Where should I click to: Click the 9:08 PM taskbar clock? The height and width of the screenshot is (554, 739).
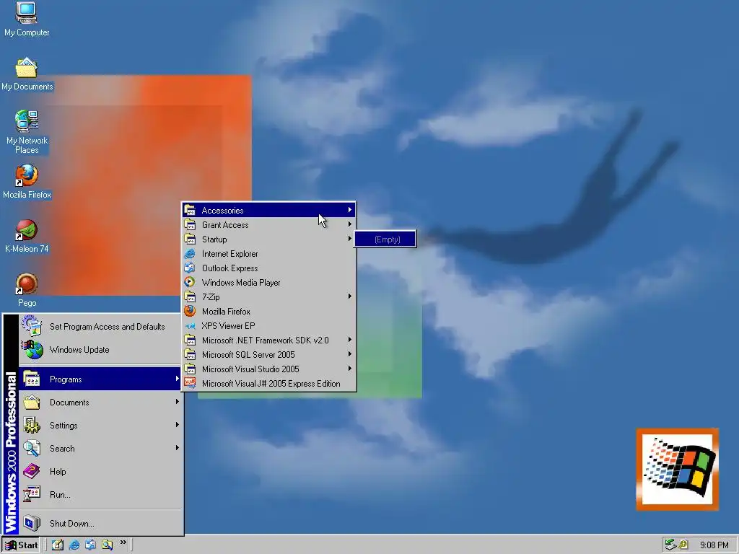click(x=714, y=545)
